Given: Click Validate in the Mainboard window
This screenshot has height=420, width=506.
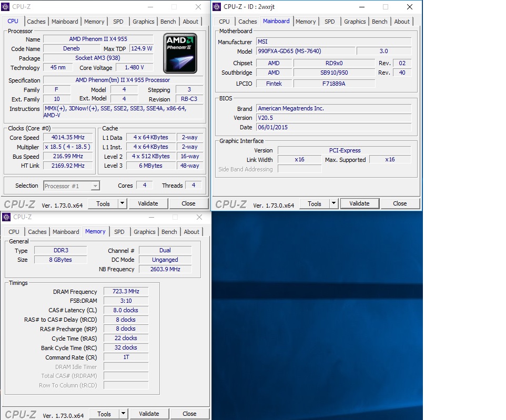Looking at the screenshot, I should point(359,204).
